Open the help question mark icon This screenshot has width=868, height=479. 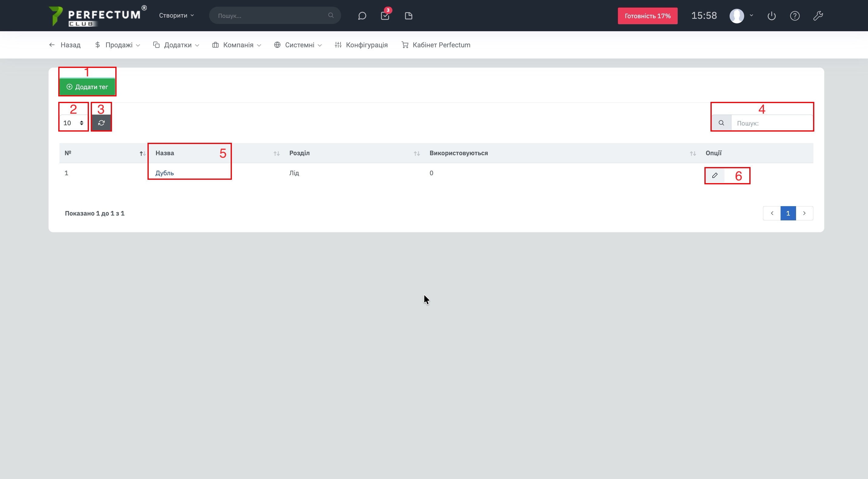click(795, 16)
